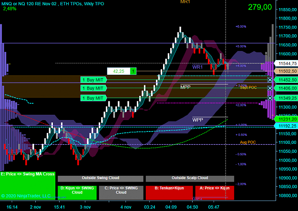This screenshot has height=211, width=298.
Task: Click the 11650,00 price axis label
Action: 288,45
